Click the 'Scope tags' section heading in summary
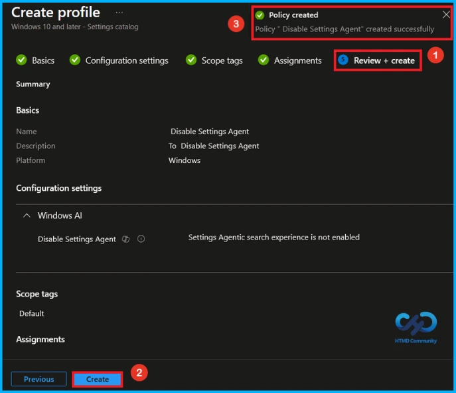456x393 pixels. point(37,294)
